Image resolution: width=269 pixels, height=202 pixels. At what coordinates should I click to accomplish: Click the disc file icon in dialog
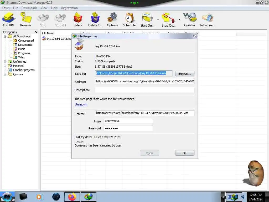pyautogui.click(x=79, y=46)
